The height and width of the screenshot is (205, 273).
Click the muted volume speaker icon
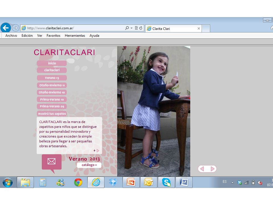click(260, 183)
